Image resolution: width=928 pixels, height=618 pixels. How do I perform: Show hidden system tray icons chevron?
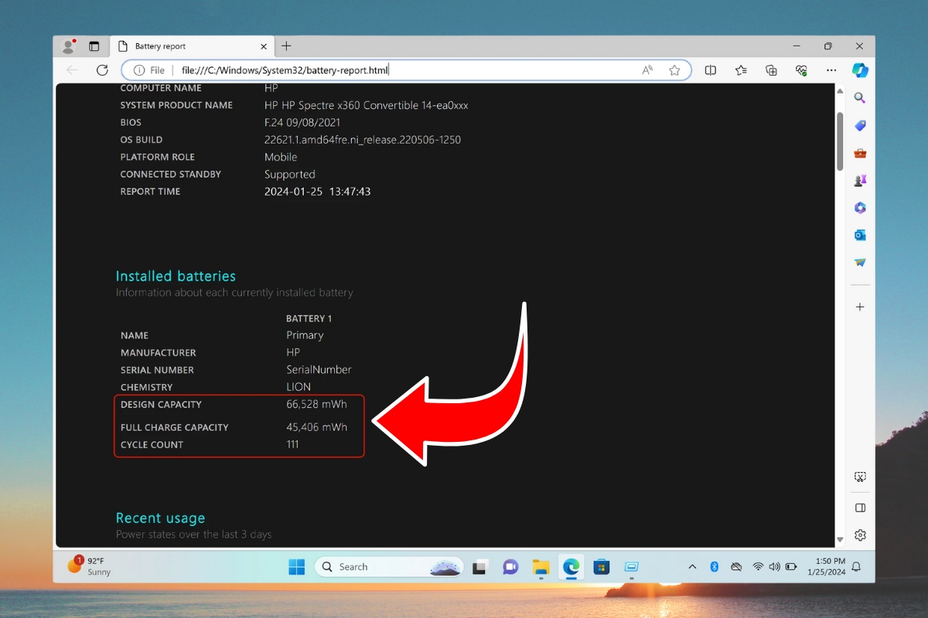tap(692, 567)
